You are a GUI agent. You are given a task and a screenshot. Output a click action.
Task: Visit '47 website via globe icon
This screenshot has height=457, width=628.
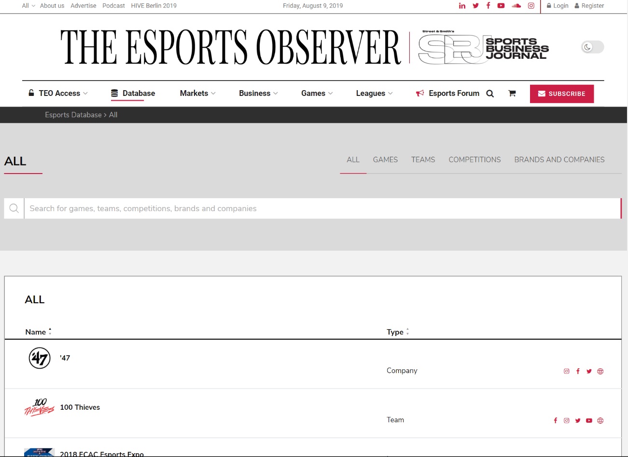pos(600,371)
